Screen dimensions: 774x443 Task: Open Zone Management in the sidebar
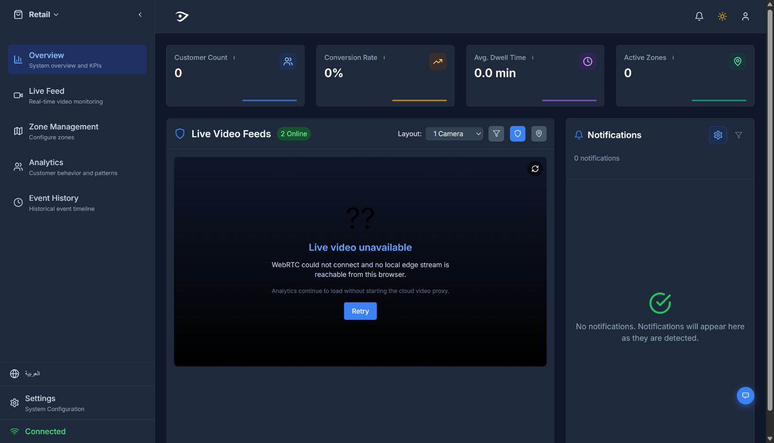tap(77, 131)
